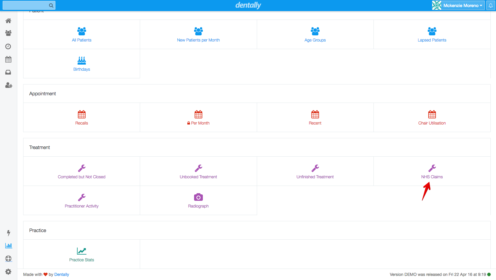Open settings gear icon in sidebar

click(x=9, y=272)
